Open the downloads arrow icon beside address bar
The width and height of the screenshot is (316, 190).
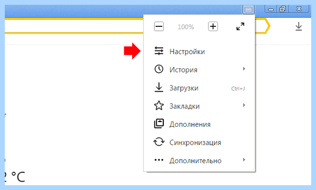coord(299,27)
